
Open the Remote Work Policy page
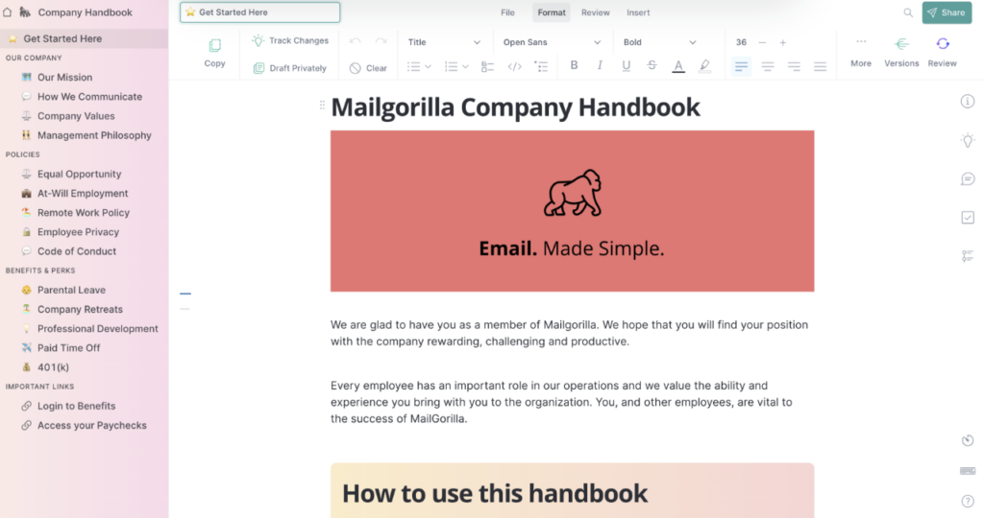(84, 212)
